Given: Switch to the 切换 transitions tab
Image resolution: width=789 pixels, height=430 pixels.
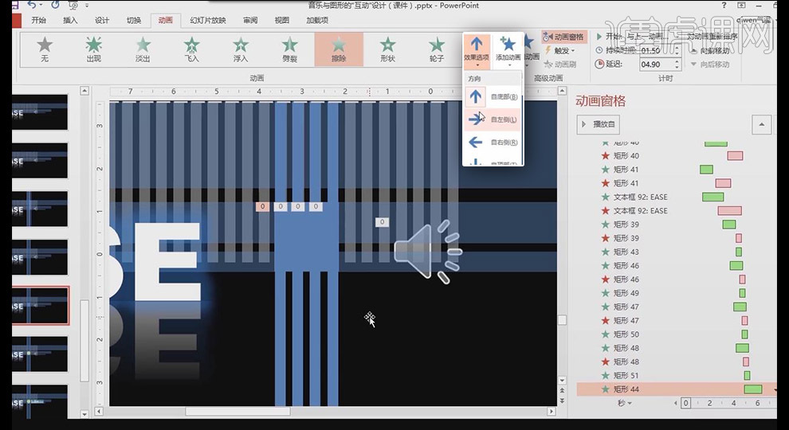Looking at the screenshot, I should [133, 20].
